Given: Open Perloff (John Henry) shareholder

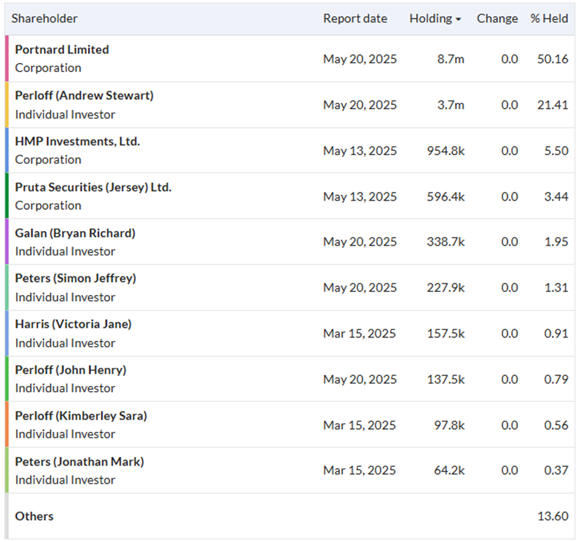Looking at the screenshot, I should 71,370.
